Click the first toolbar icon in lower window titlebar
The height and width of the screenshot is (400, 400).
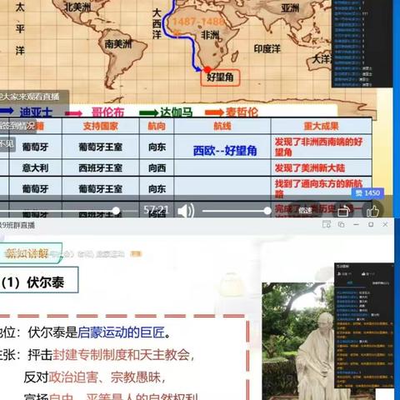pos(327,224)
